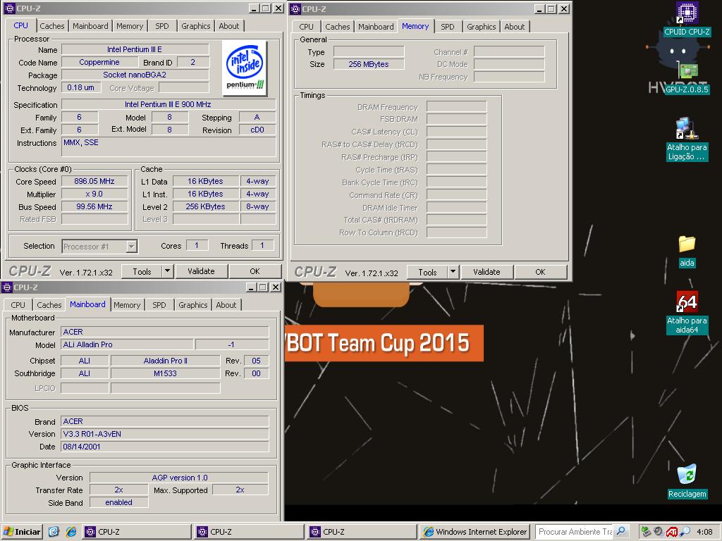Click the Coppermine code name field
The height and width of the screenshot is (541, 722).
point(99,62)
